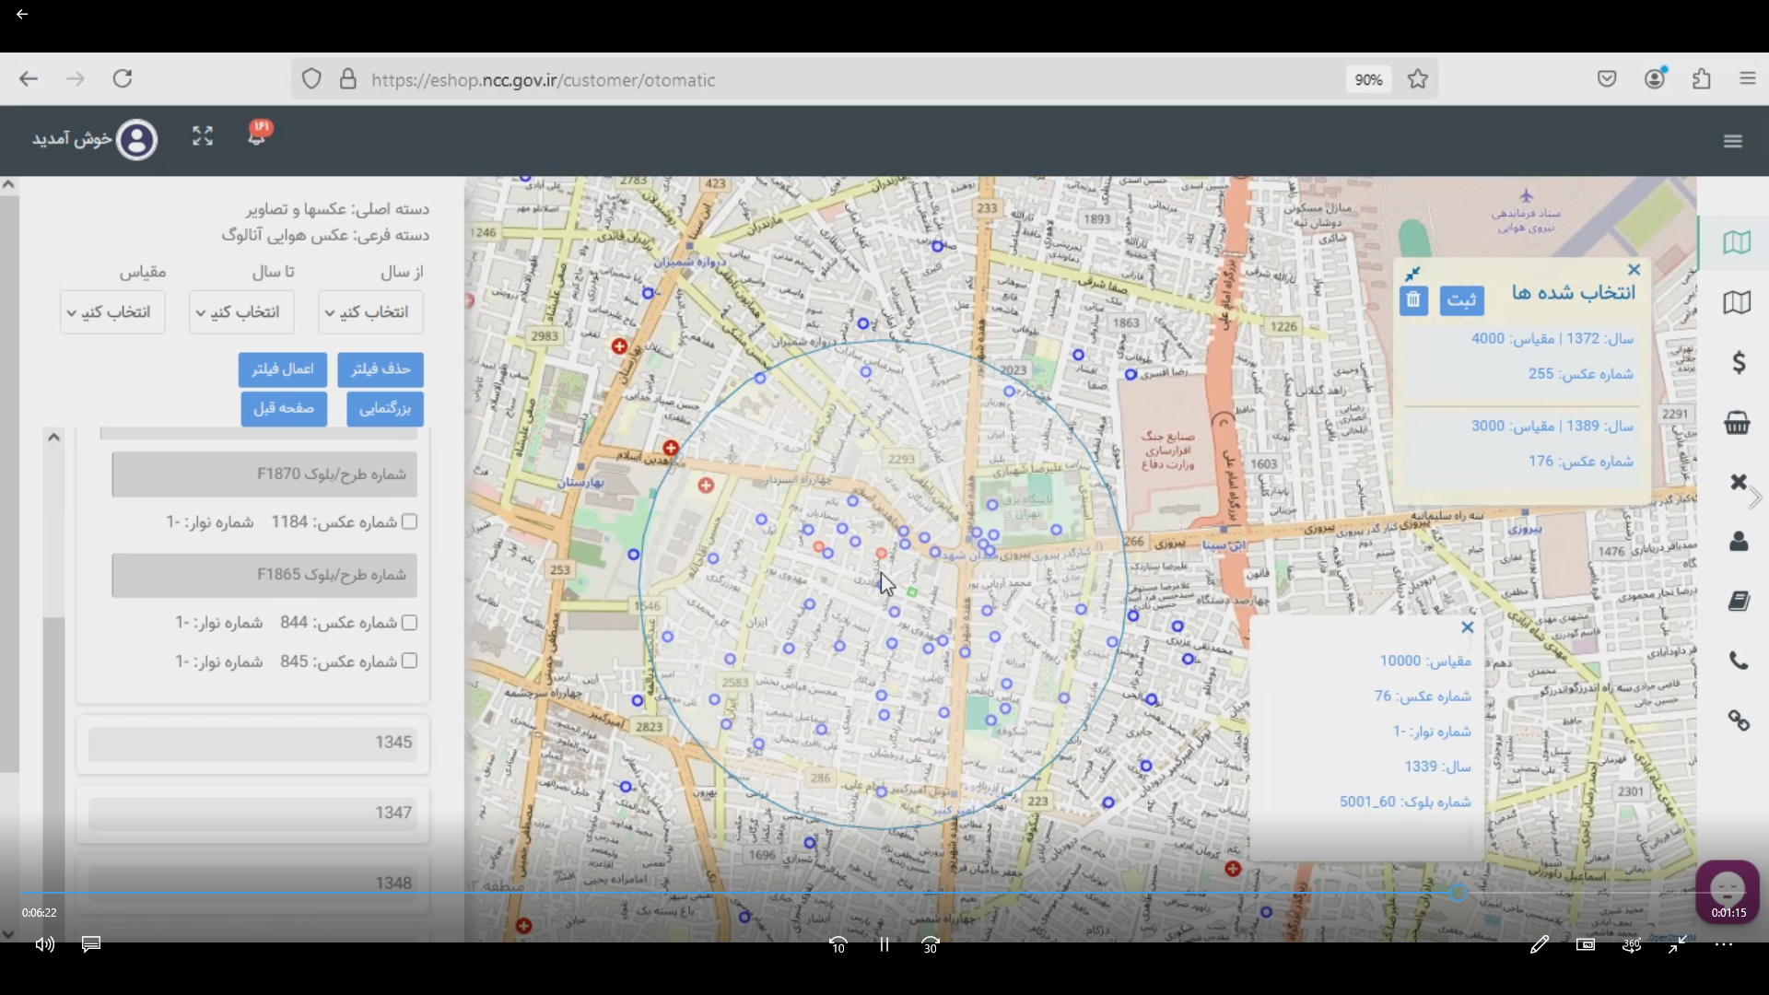Screen dimensions: 1769x995
Task: Select block header F1870
Action: pyautogui.click(x=264, y=474)
